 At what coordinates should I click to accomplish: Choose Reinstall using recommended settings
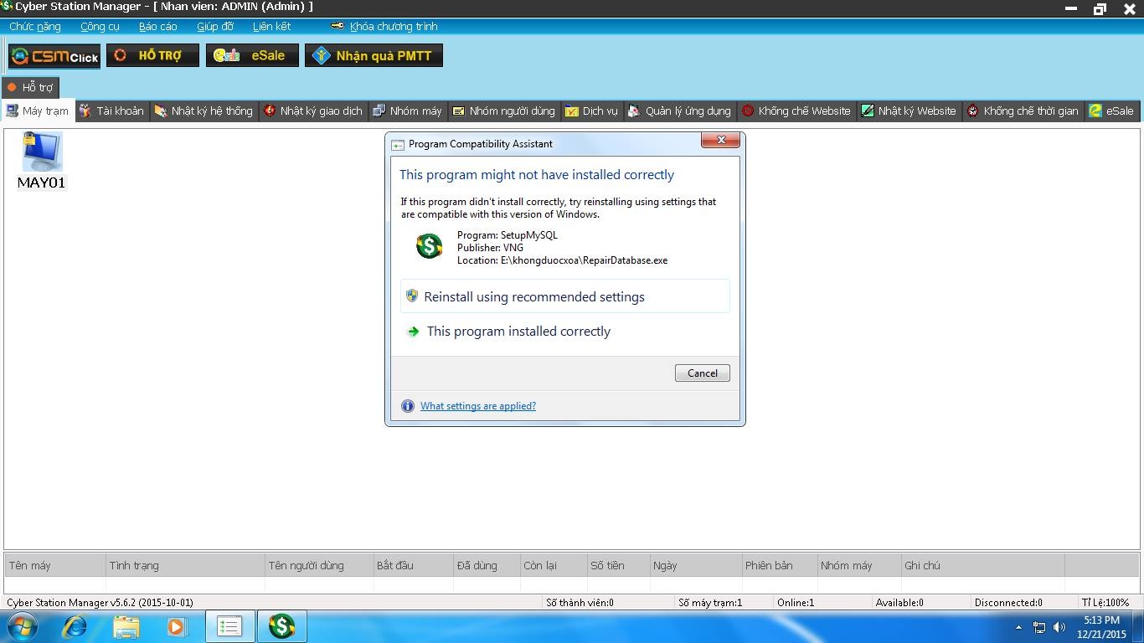pos(534,296)
